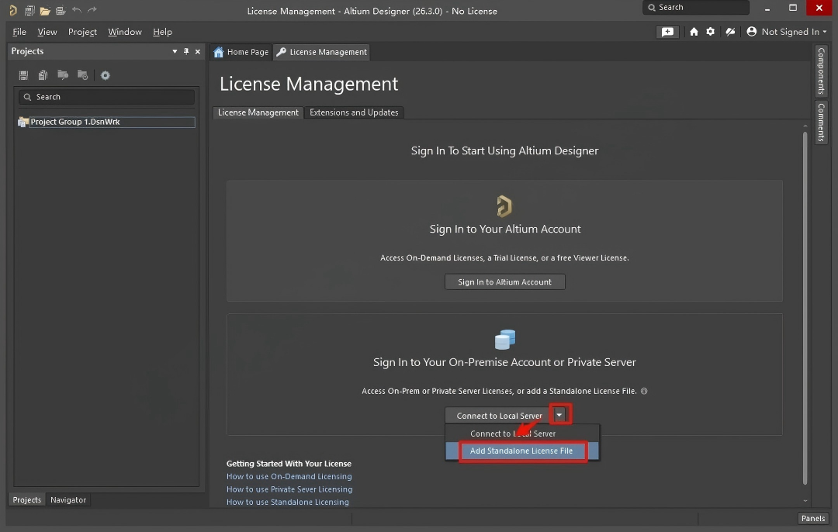Open How to use On-Demand Licensing link
The height and width of the screenshot is (532, 838).
click(289, 476)
